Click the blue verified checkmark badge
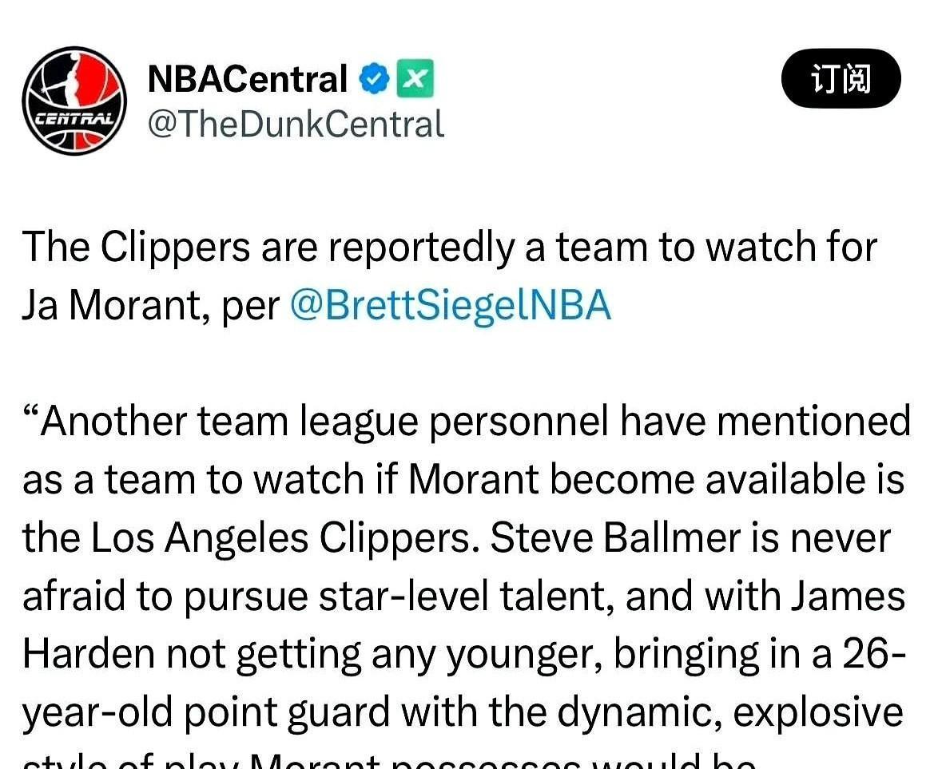Viewport: 942px width, 769px height. tap(375, 78)
